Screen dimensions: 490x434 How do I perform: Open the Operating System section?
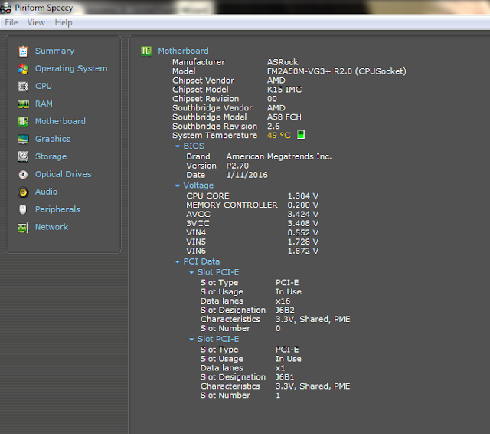(x=71, y=68)
